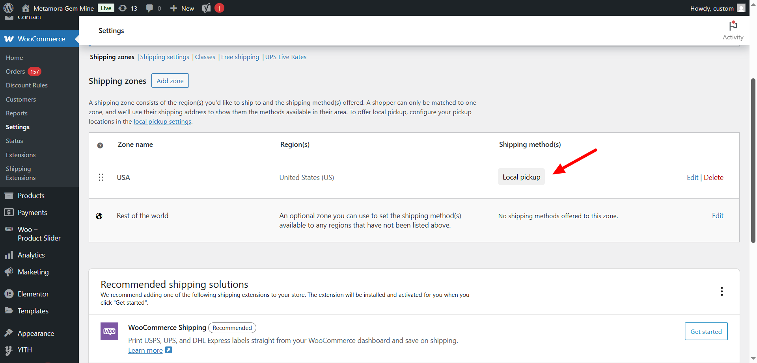
Task: Select the Shipping zones sub-tab
Action: tap(112, 57)
